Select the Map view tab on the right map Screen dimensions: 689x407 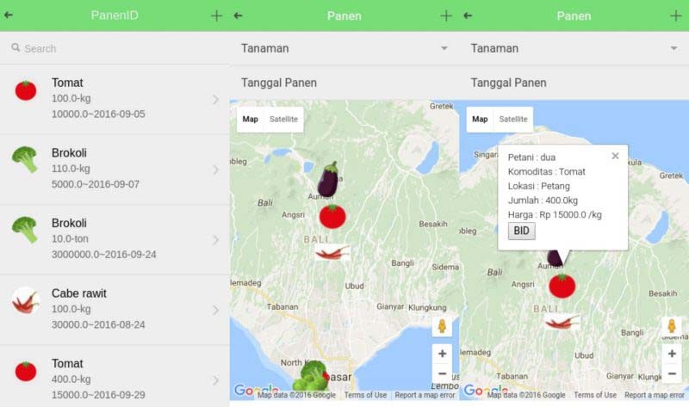tap(480, 120)
